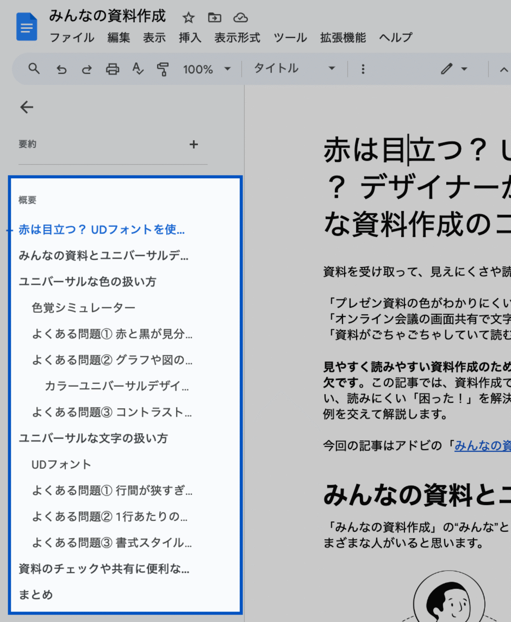Screen dimensions: 511x622
Task: Open the 挿入 menu
Action: (x=190, y=38)
